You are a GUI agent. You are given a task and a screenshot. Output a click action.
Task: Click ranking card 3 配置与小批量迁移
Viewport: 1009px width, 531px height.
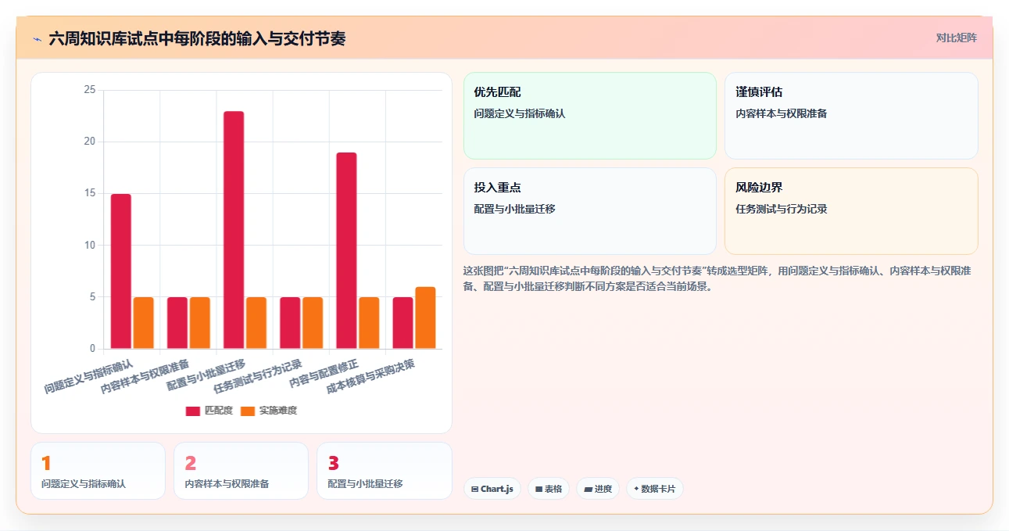(384, 471)
